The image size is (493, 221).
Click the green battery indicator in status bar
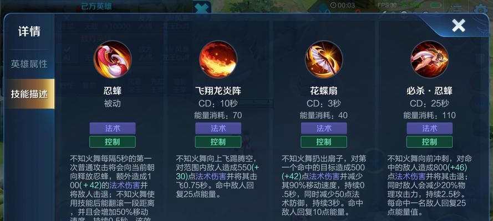435,5
